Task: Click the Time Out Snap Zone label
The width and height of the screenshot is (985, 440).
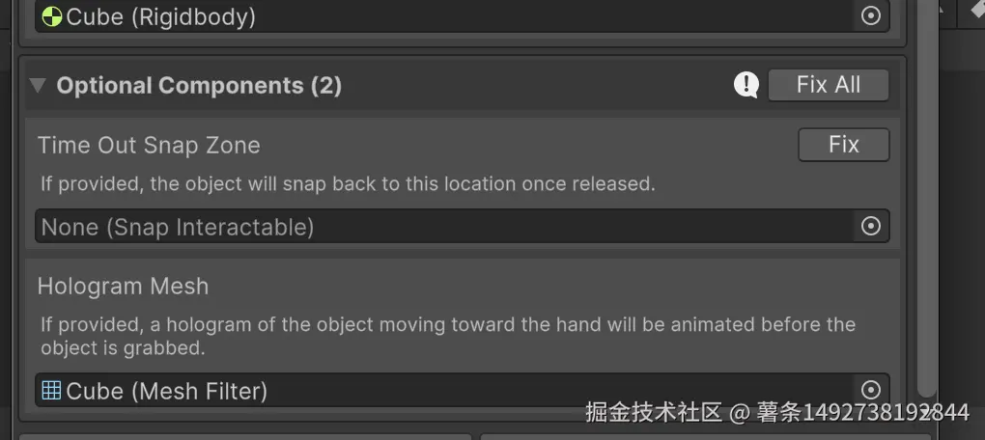Action: tap(149, 145)
